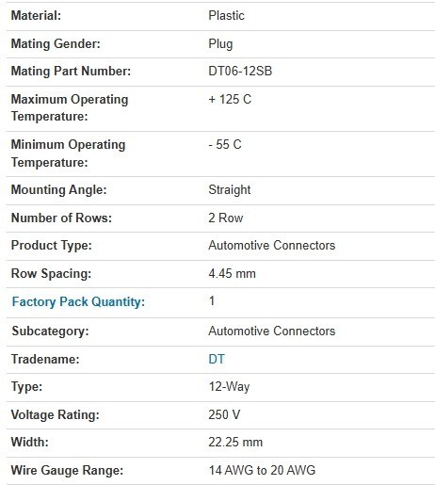
Task: Click the Straight mounting angle value
Action: pyautogui.click(x=230, y=190)
